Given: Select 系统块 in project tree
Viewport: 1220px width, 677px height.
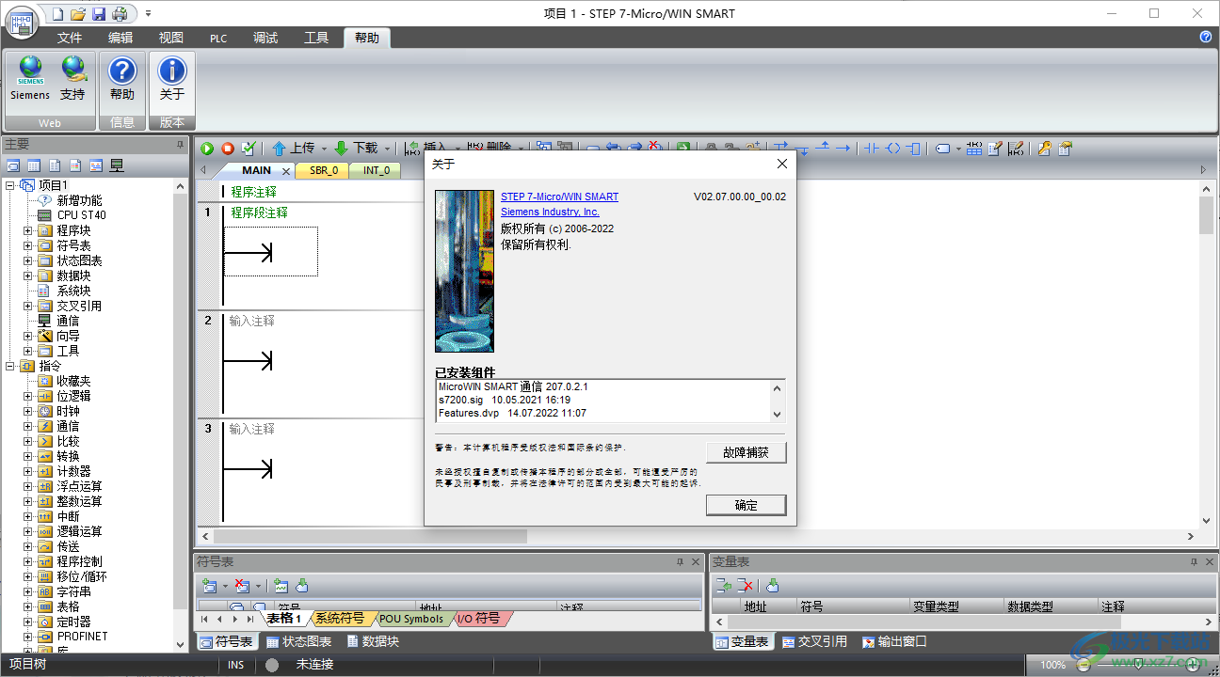Looking at the screenshot, I should [x=73, y=291].
